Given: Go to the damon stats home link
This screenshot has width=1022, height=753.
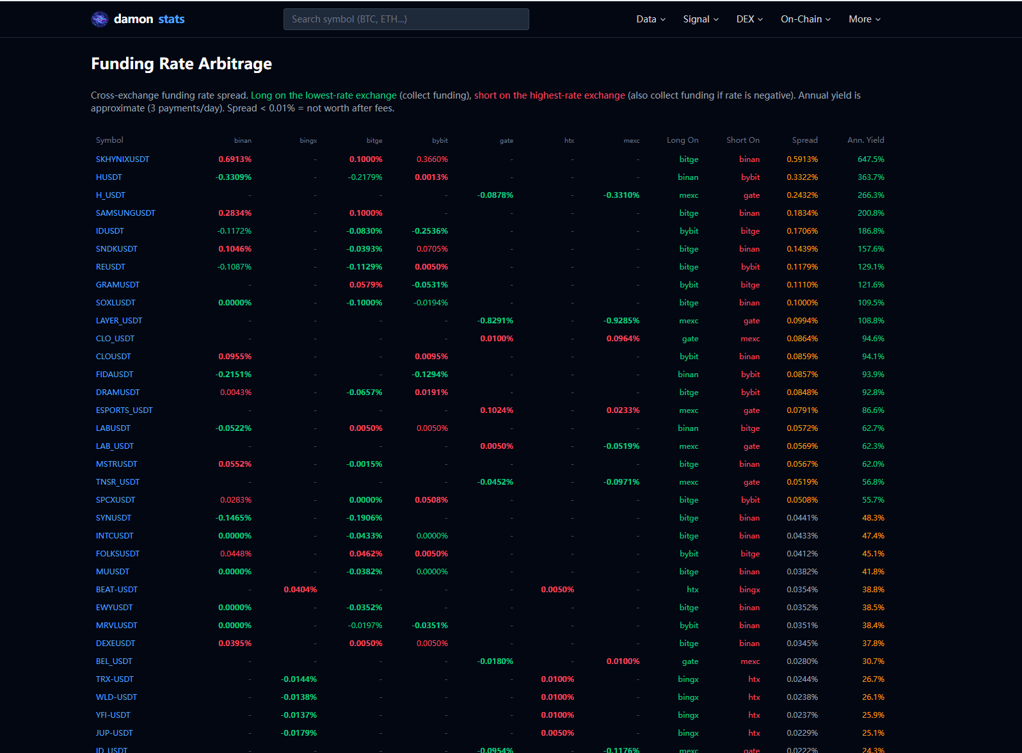Looking at the screenshot, I should [138, 19].
